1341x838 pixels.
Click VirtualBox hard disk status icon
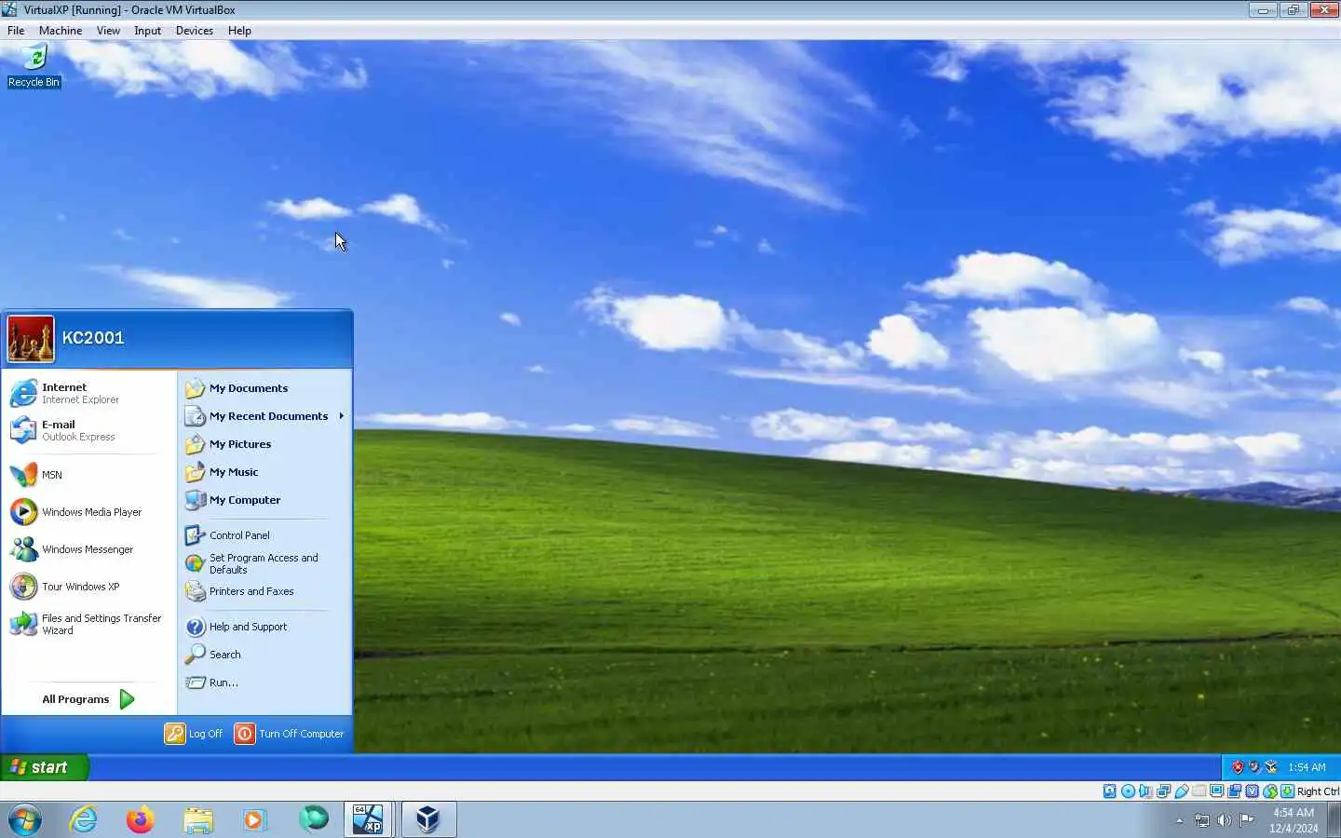coord(1109,791)
